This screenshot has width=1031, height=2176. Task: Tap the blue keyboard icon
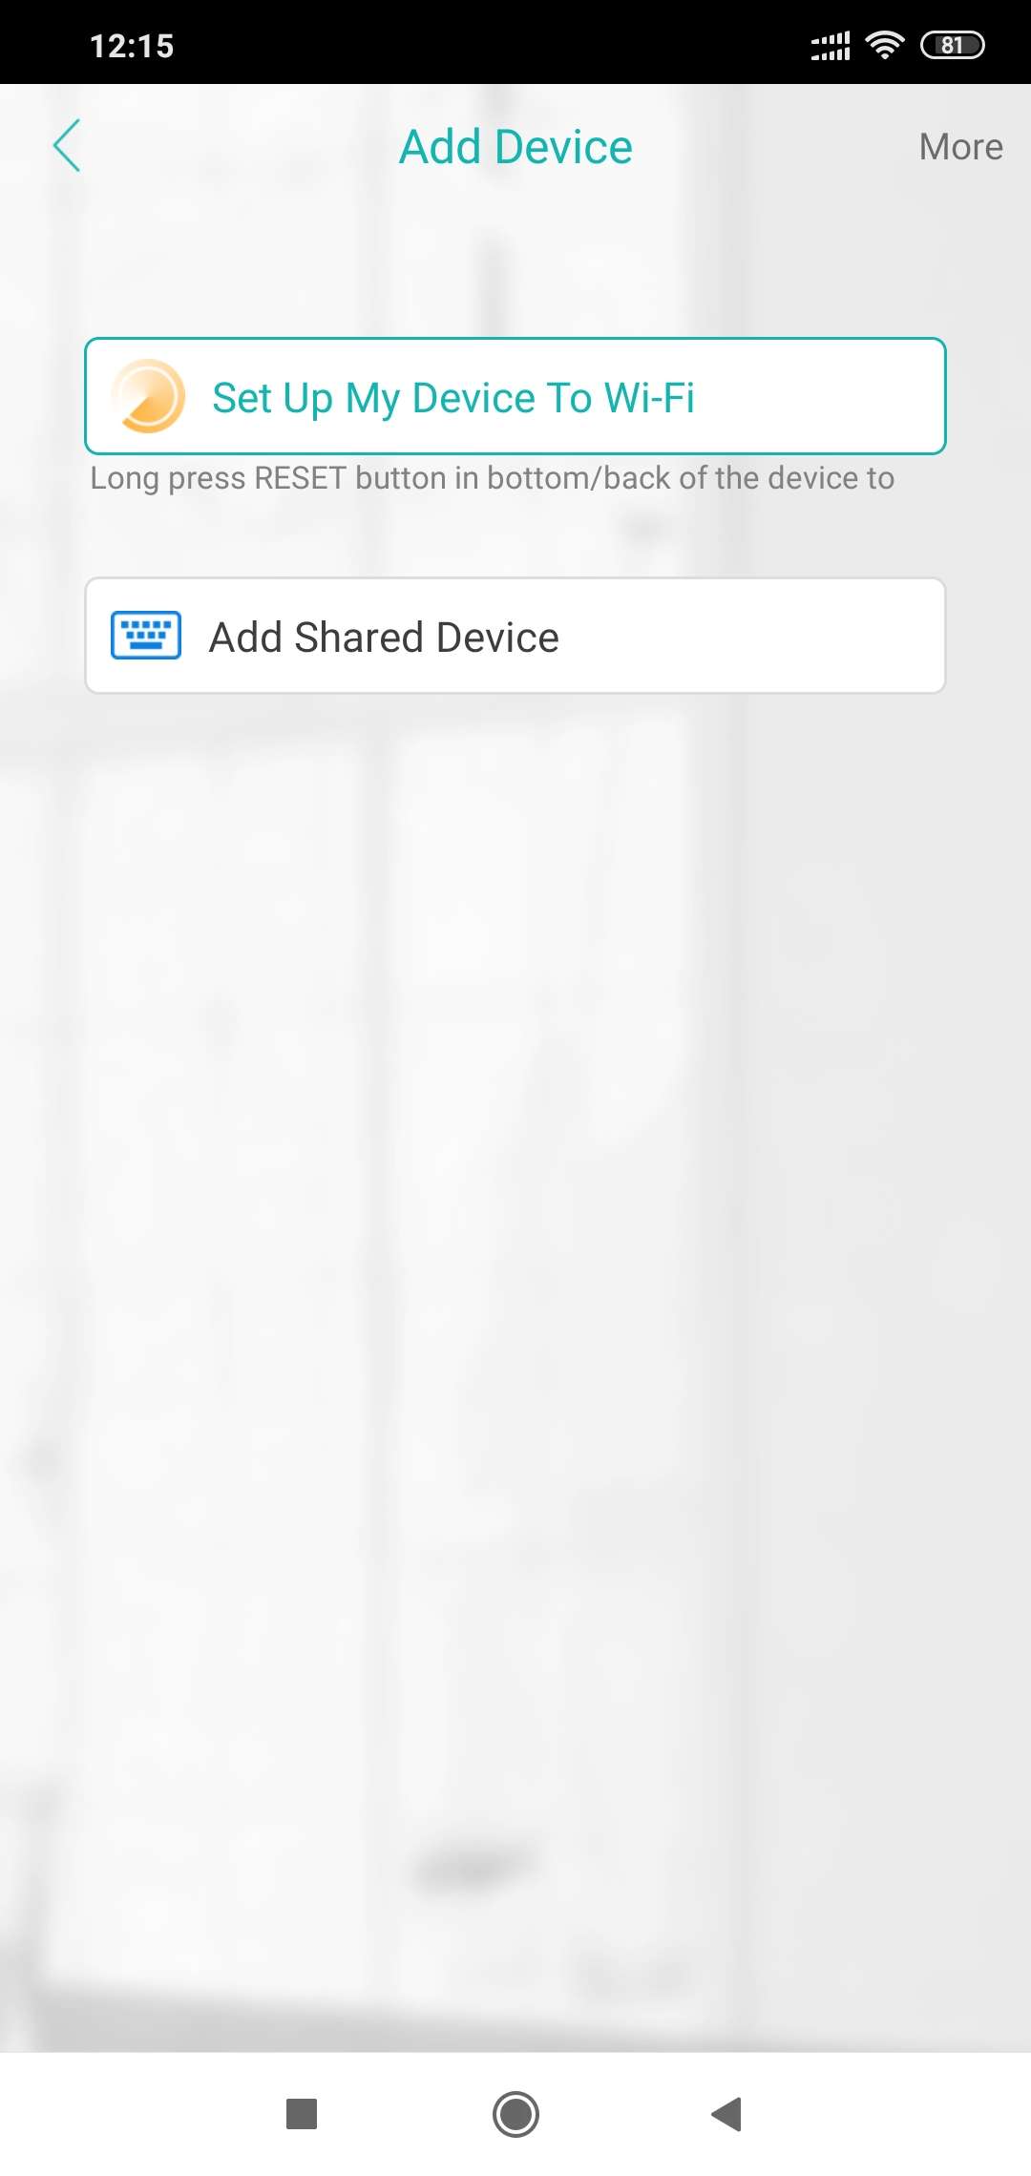[146, 636]
